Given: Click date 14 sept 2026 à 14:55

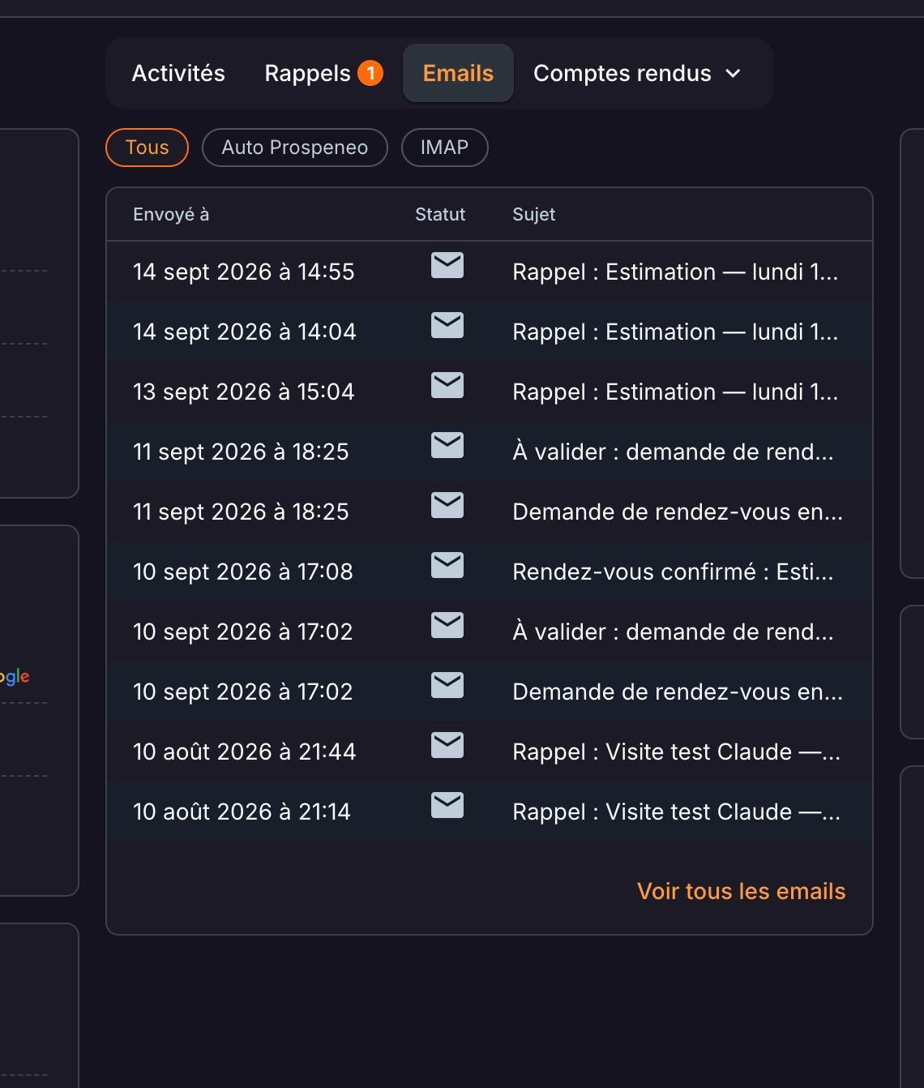Looking at the screenshot, I should [244, 272].
